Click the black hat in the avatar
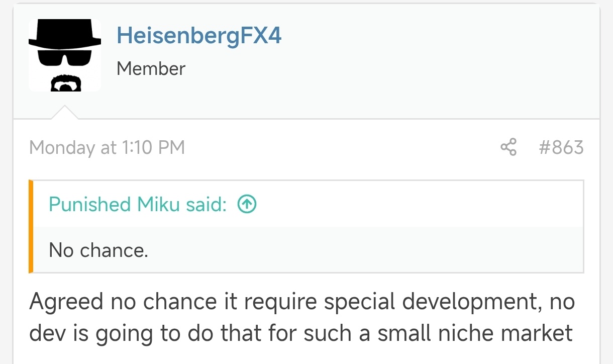This screenshot has width=613, height=364. 65,36
